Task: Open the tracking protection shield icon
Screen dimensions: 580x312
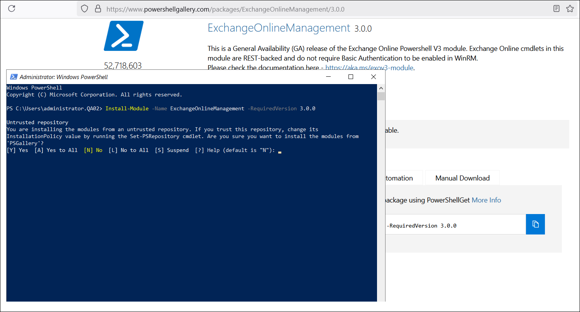Action: click(85, 8)
